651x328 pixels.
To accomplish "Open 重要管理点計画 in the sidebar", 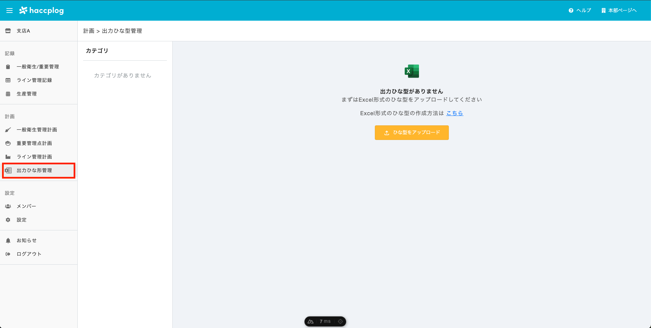I will coord(34,143).
